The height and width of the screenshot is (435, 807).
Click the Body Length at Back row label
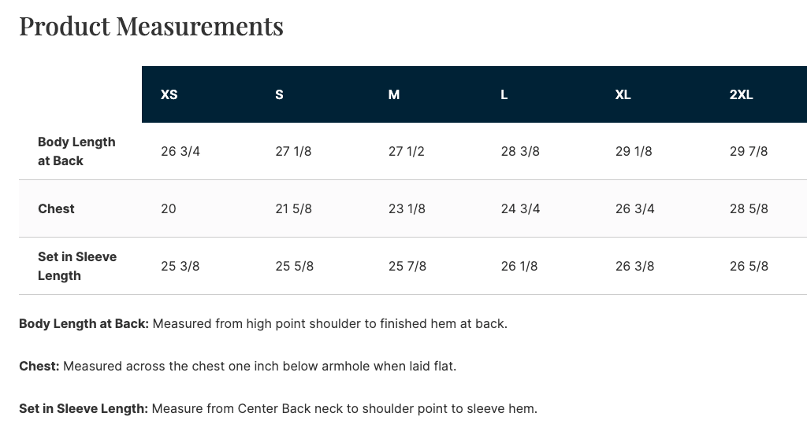pyautogui.click(x=76, y=151)
